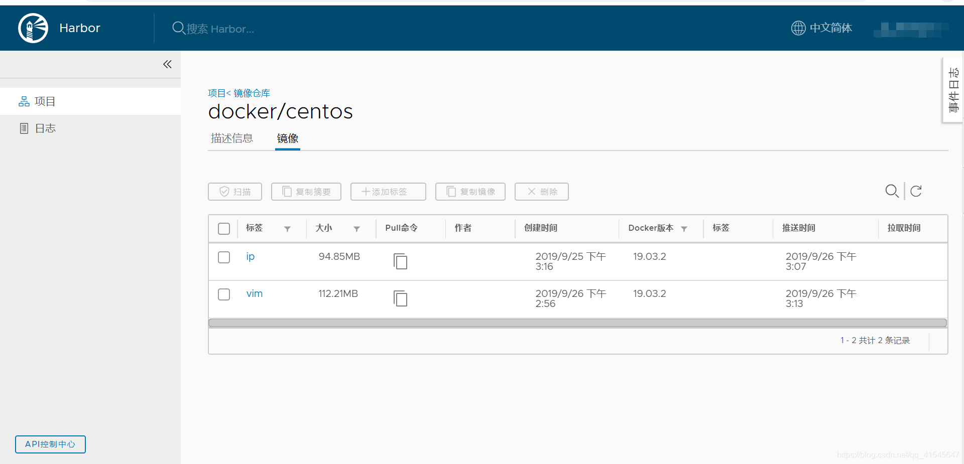Image resolution: width=964 pixels, height=464 pixels.
Task: Click the 复制摘要 button
Action: click(306, 192)
